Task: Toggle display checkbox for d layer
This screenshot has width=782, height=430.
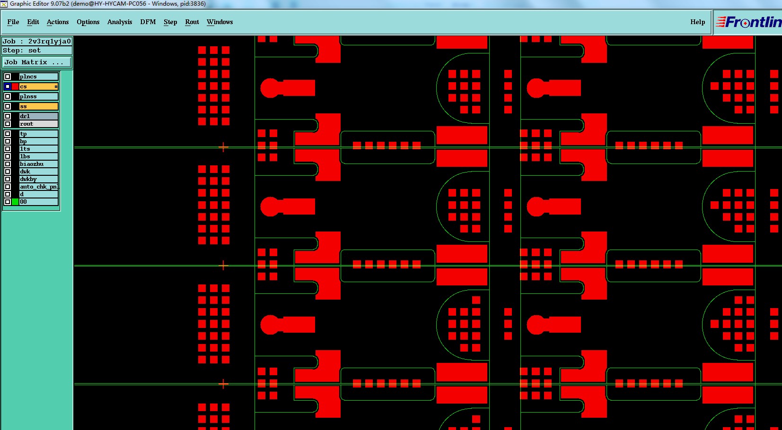Action: [8, 194]
